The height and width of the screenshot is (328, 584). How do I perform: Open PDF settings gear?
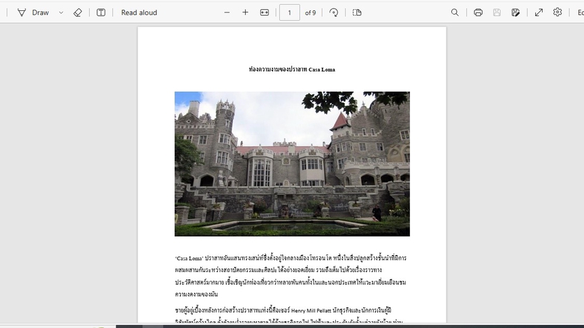(x=558, y=12)
